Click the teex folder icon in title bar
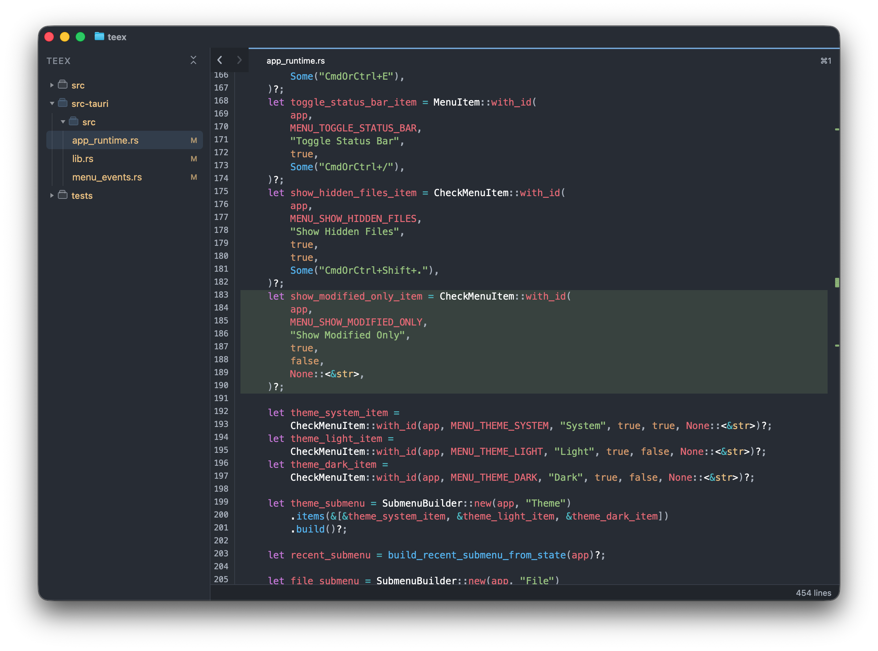The width and height of the screenshot is (878, 651). tap(99, 37)
